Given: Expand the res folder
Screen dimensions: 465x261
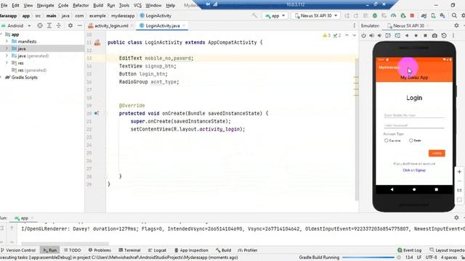Looking at the screenshot, I should (x=7, y=63).
